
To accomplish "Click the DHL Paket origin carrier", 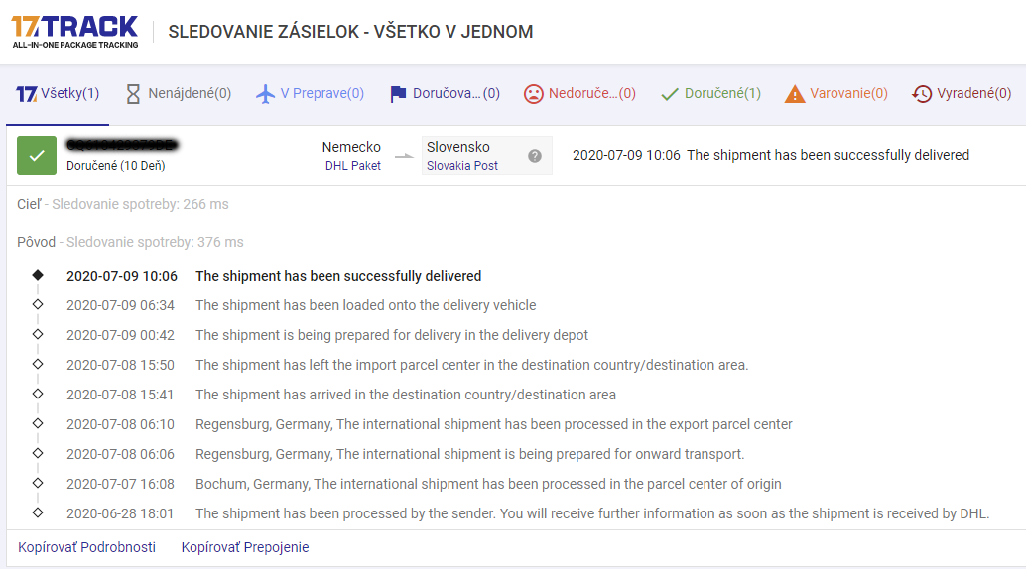I will coord(353,166).
